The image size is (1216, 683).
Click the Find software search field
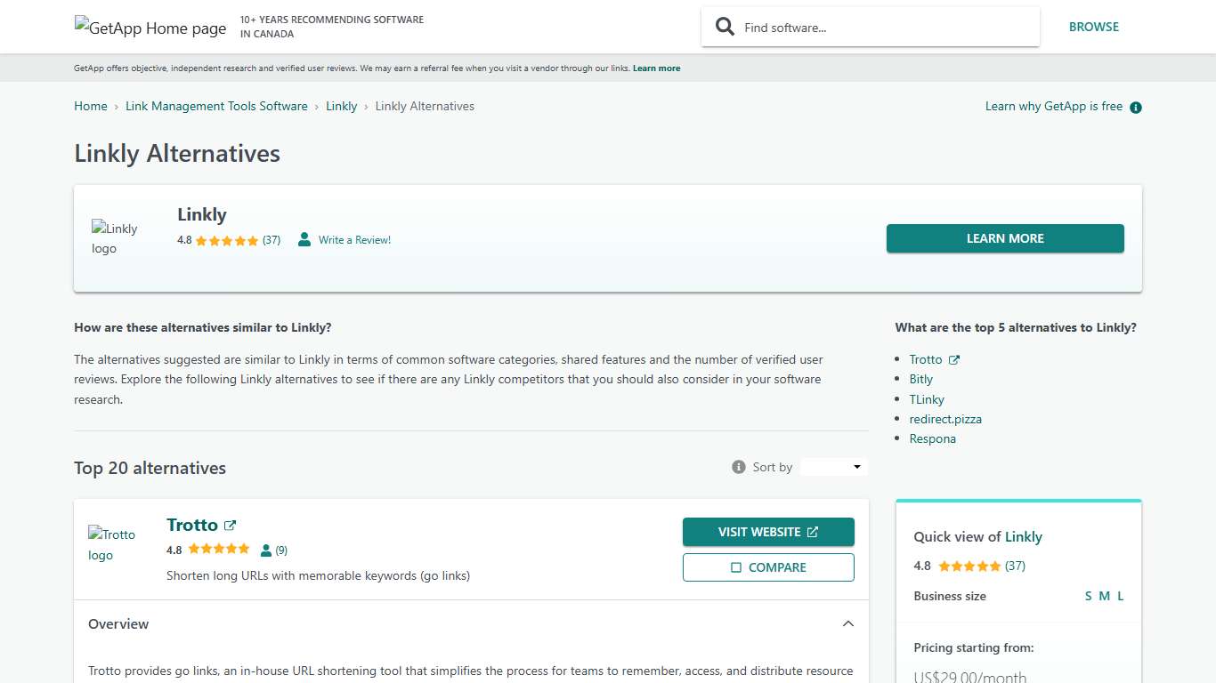coord(881,28)
